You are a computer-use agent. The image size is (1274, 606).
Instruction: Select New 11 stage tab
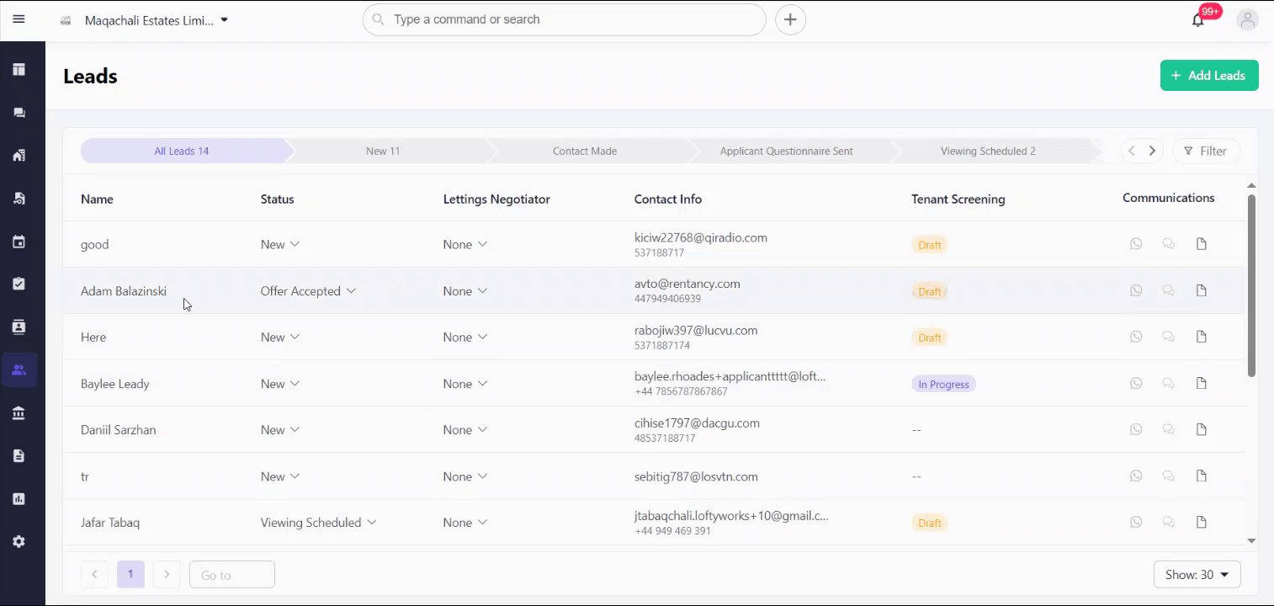pyautogui.click(x=383, y=151)
